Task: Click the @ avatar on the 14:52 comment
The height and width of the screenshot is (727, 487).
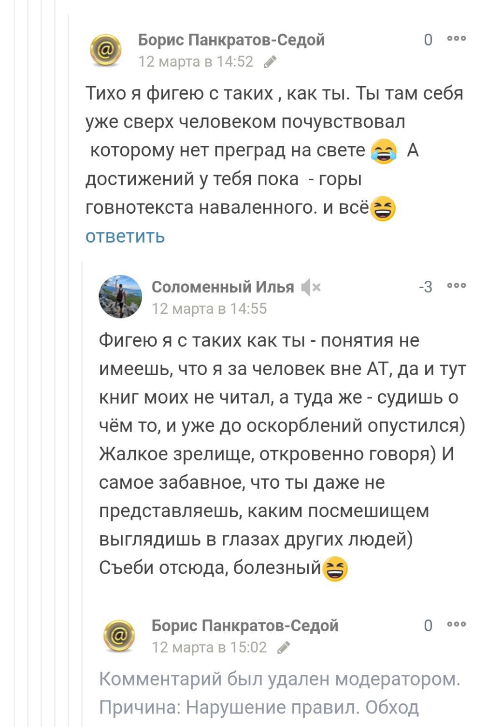Action: pyautogui.click(x=106, y=50)
